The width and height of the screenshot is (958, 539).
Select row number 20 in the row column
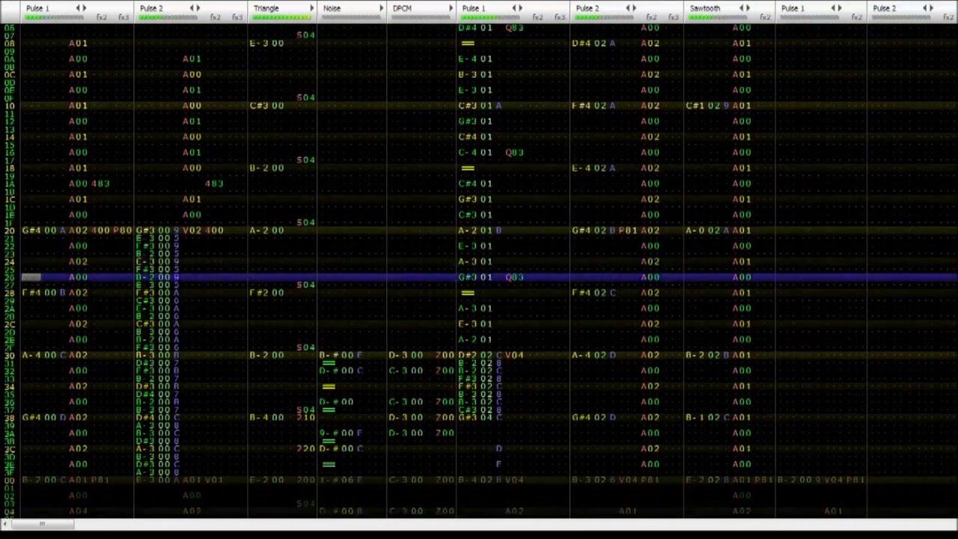[x=10, y=231]
